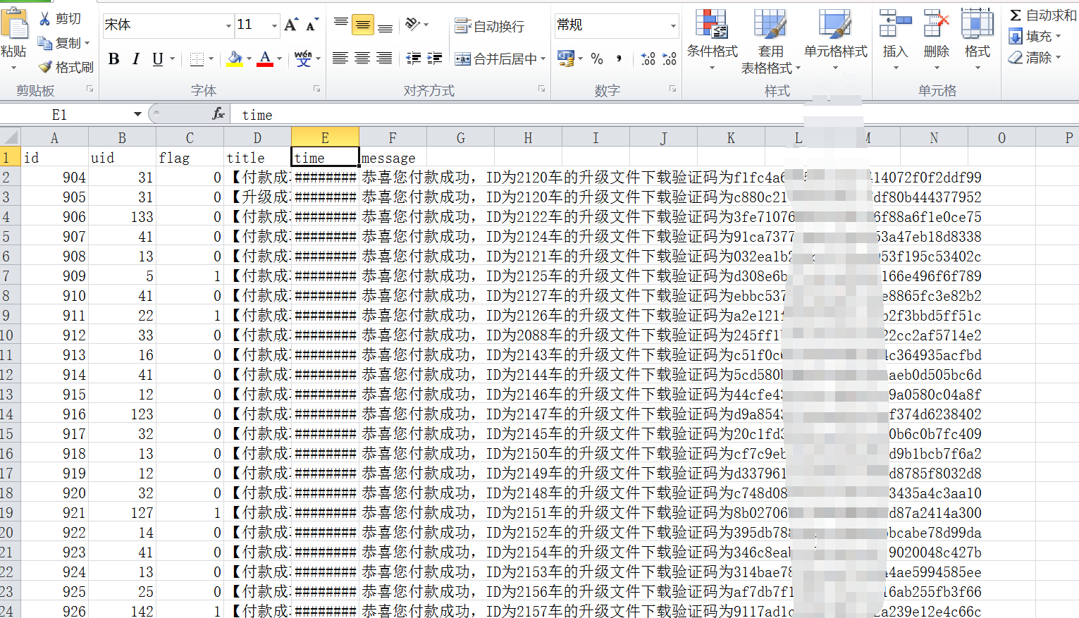This screenshot has width=1079, height=618.
Task: Click cell containing 'message'
Action: pyautogui.click(x=393, y=158)
